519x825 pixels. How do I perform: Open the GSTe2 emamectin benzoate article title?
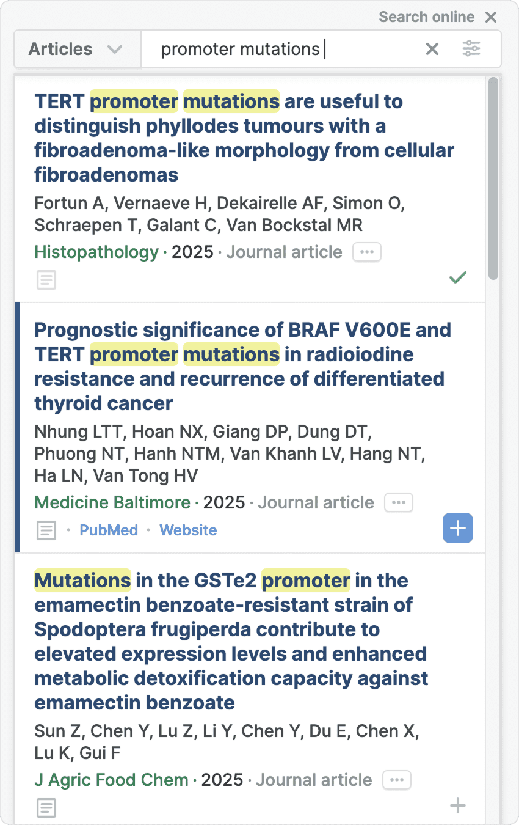point(232,642)
